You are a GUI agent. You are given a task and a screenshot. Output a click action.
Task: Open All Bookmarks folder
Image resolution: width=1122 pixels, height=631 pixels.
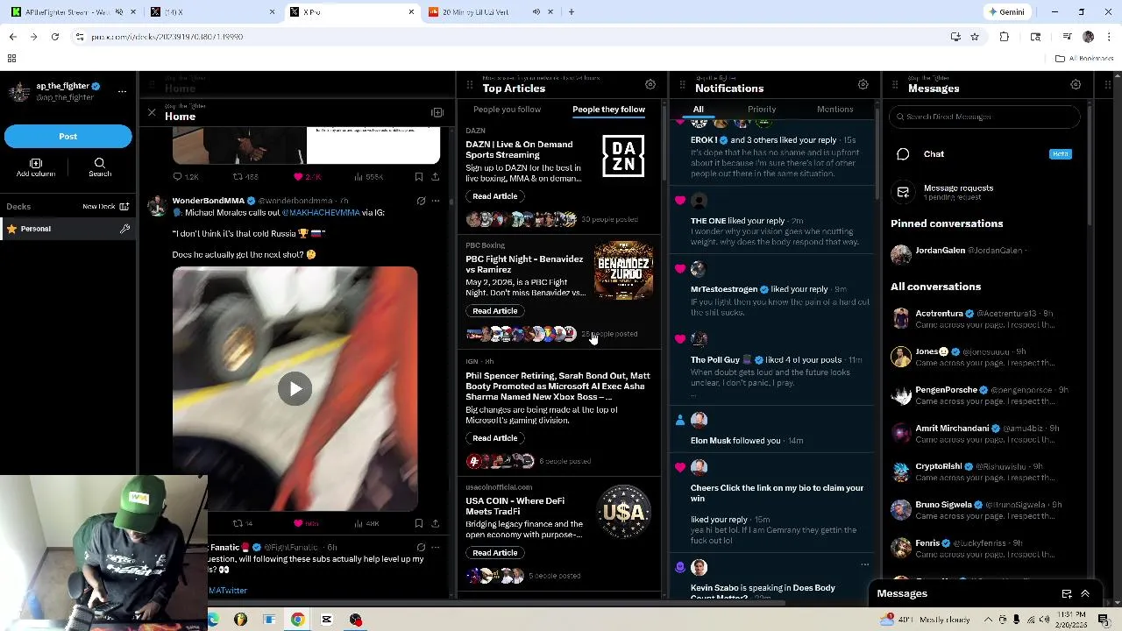1084,59
